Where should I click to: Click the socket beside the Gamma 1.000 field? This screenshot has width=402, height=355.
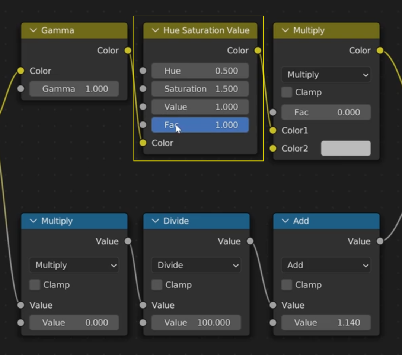(21, 89)
